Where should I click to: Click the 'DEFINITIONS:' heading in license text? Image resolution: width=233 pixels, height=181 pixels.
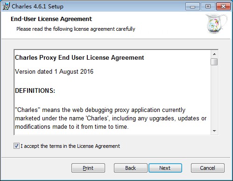pos(35,90)
